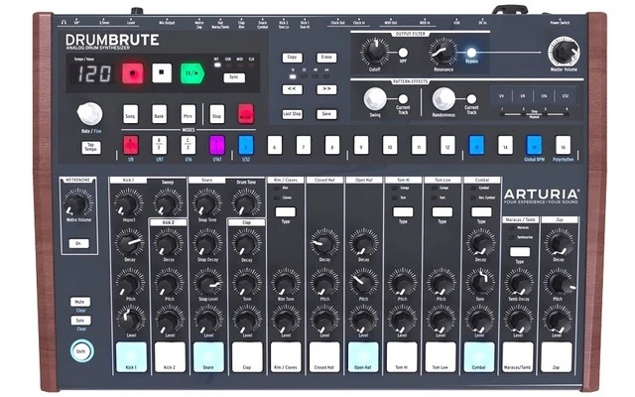This screenshot has height=397, width=635.
Task: Click the Mute button
Action: (x=80, y=302)
